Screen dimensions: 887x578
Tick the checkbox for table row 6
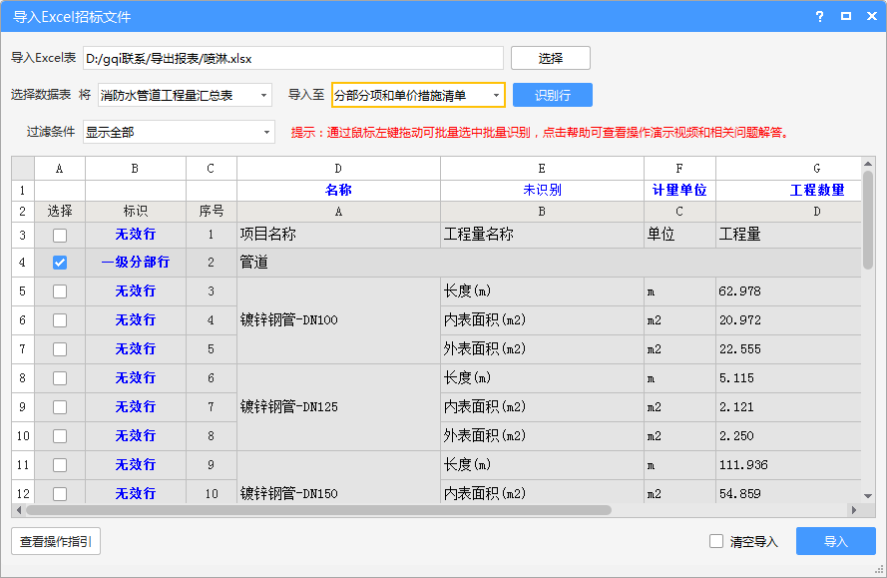click(60, 320)
